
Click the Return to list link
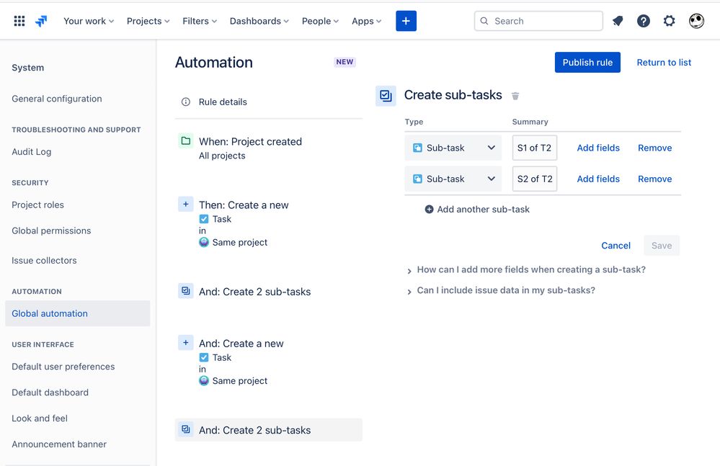click(664, 63)
